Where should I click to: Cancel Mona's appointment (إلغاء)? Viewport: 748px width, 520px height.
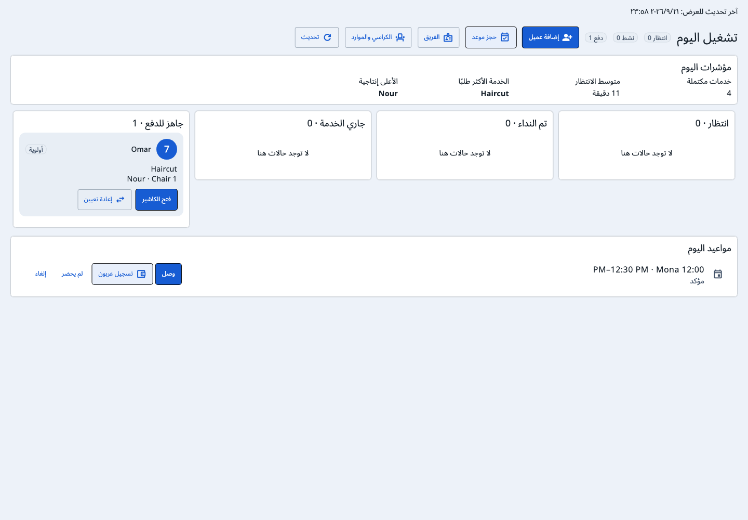(x=41, y=274)
